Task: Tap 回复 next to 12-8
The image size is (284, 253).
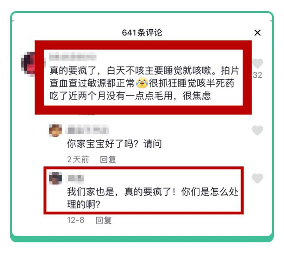Action: tap(103, 220)
